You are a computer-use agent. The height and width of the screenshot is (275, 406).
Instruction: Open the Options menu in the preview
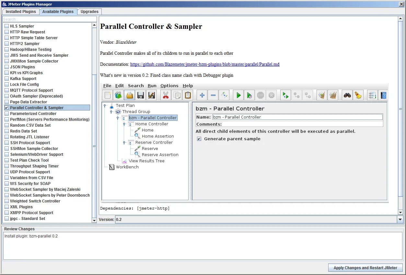[x=169, y=86]
